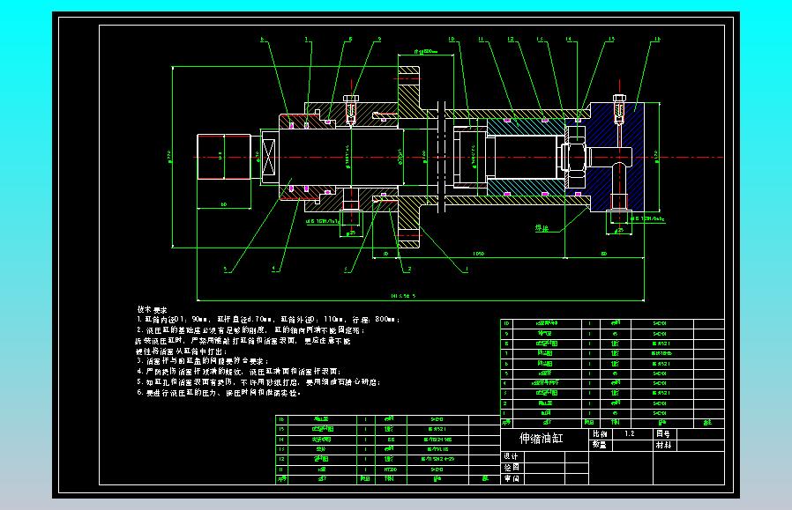
Task: Select requirement line 6 about pressure test
Action: pyautogui.click(x=219, y=393)
